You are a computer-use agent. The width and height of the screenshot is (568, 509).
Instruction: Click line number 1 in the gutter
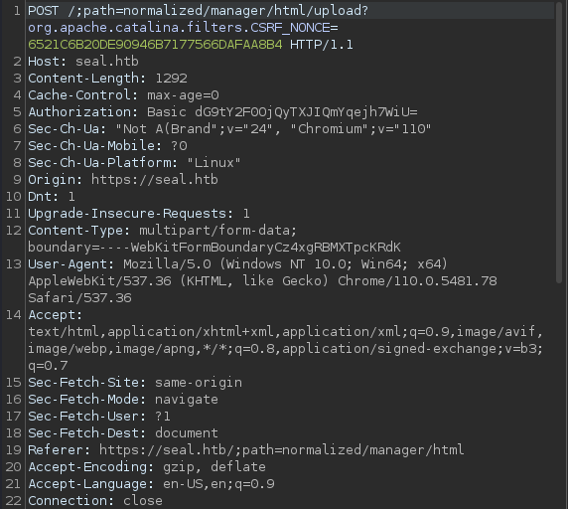click(x=17, y=11)
